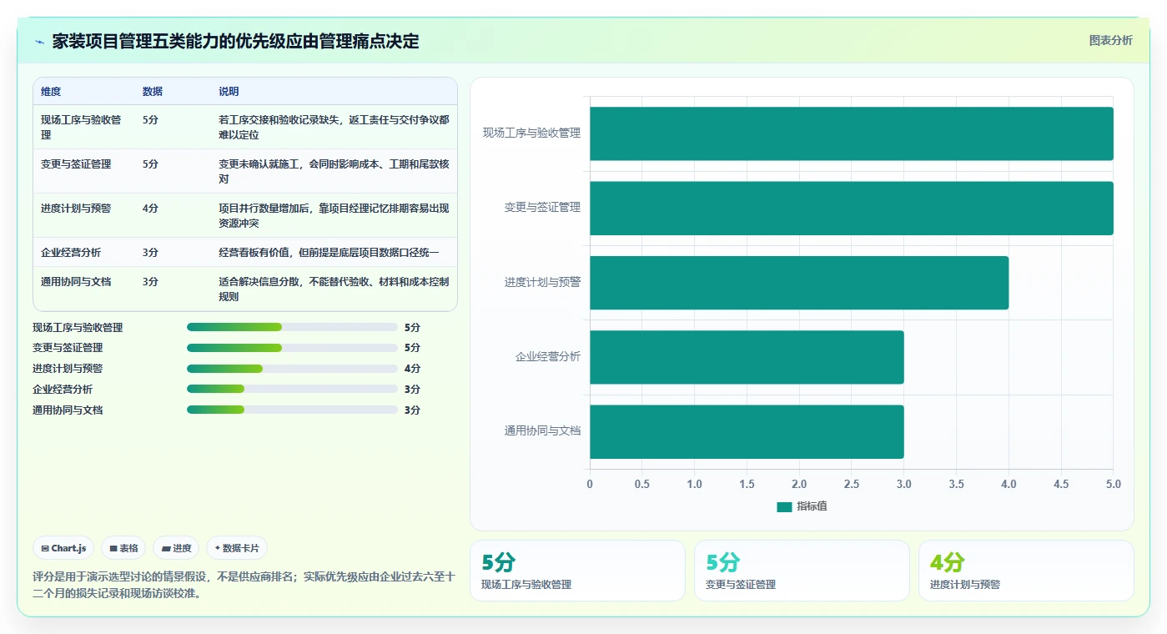1167x634 pixels.
Task: Select the 数据卡片 tag chip
Action: (x=237, y=548)
